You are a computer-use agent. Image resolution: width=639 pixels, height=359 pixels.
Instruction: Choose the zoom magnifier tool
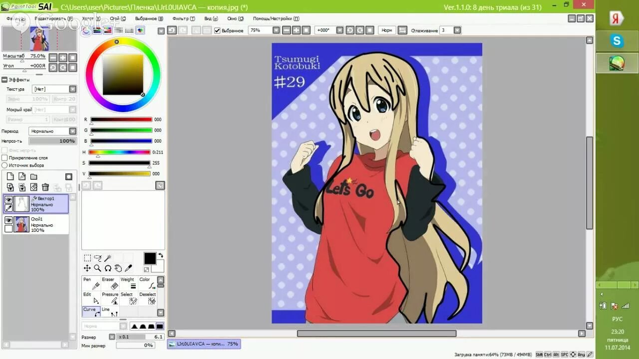[x=97, y=268]
